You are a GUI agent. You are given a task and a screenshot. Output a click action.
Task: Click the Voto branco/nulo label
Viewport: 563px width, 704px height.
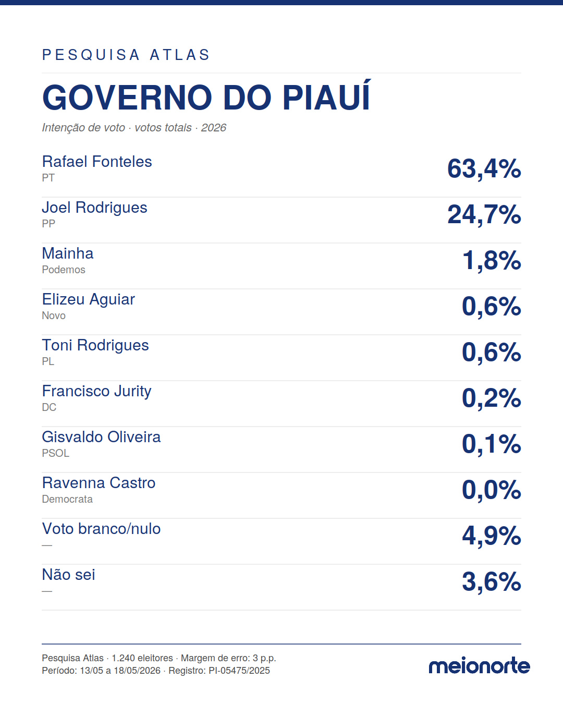tap(102, 529)
